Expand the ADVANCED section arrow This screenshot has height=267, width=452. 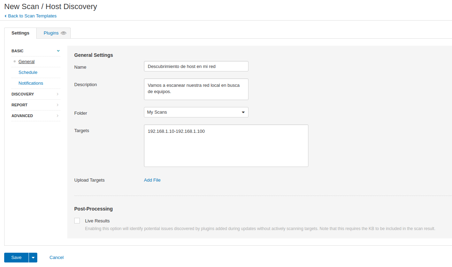pyautogui.click(x=58, y=116)
